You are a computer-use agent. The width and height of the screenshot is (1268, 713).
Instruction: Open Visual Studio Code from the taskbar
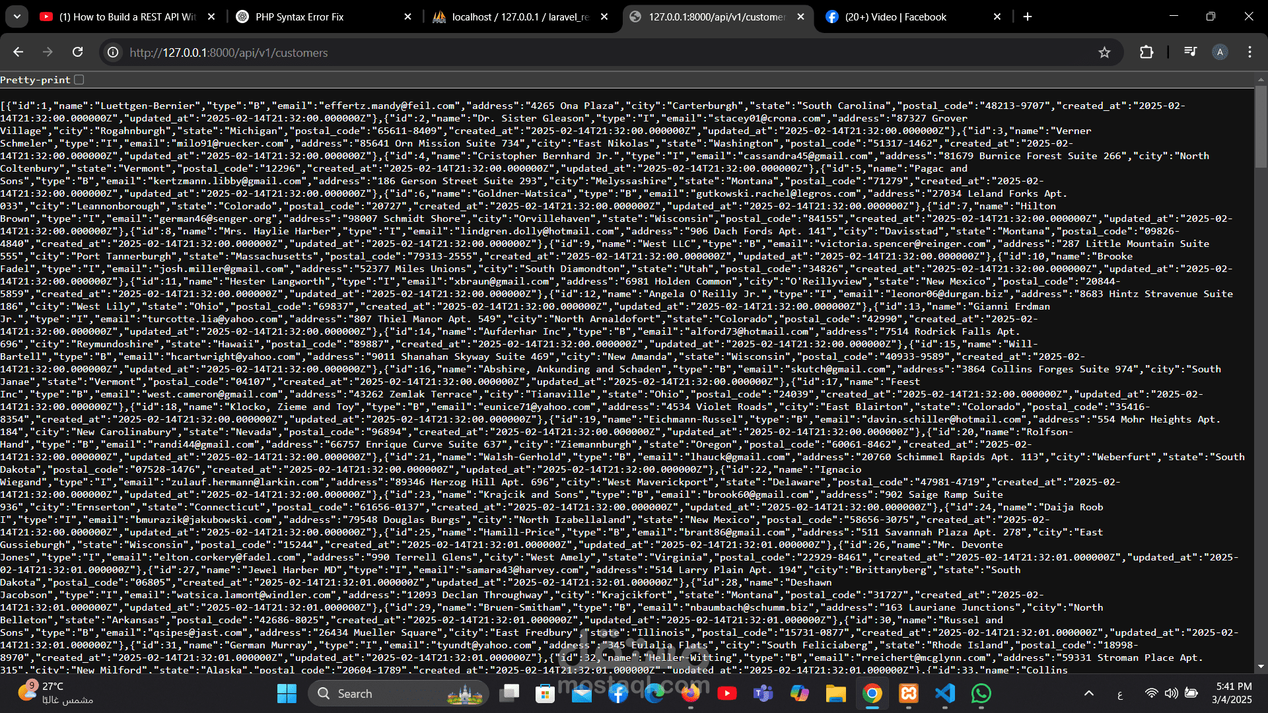945,693
